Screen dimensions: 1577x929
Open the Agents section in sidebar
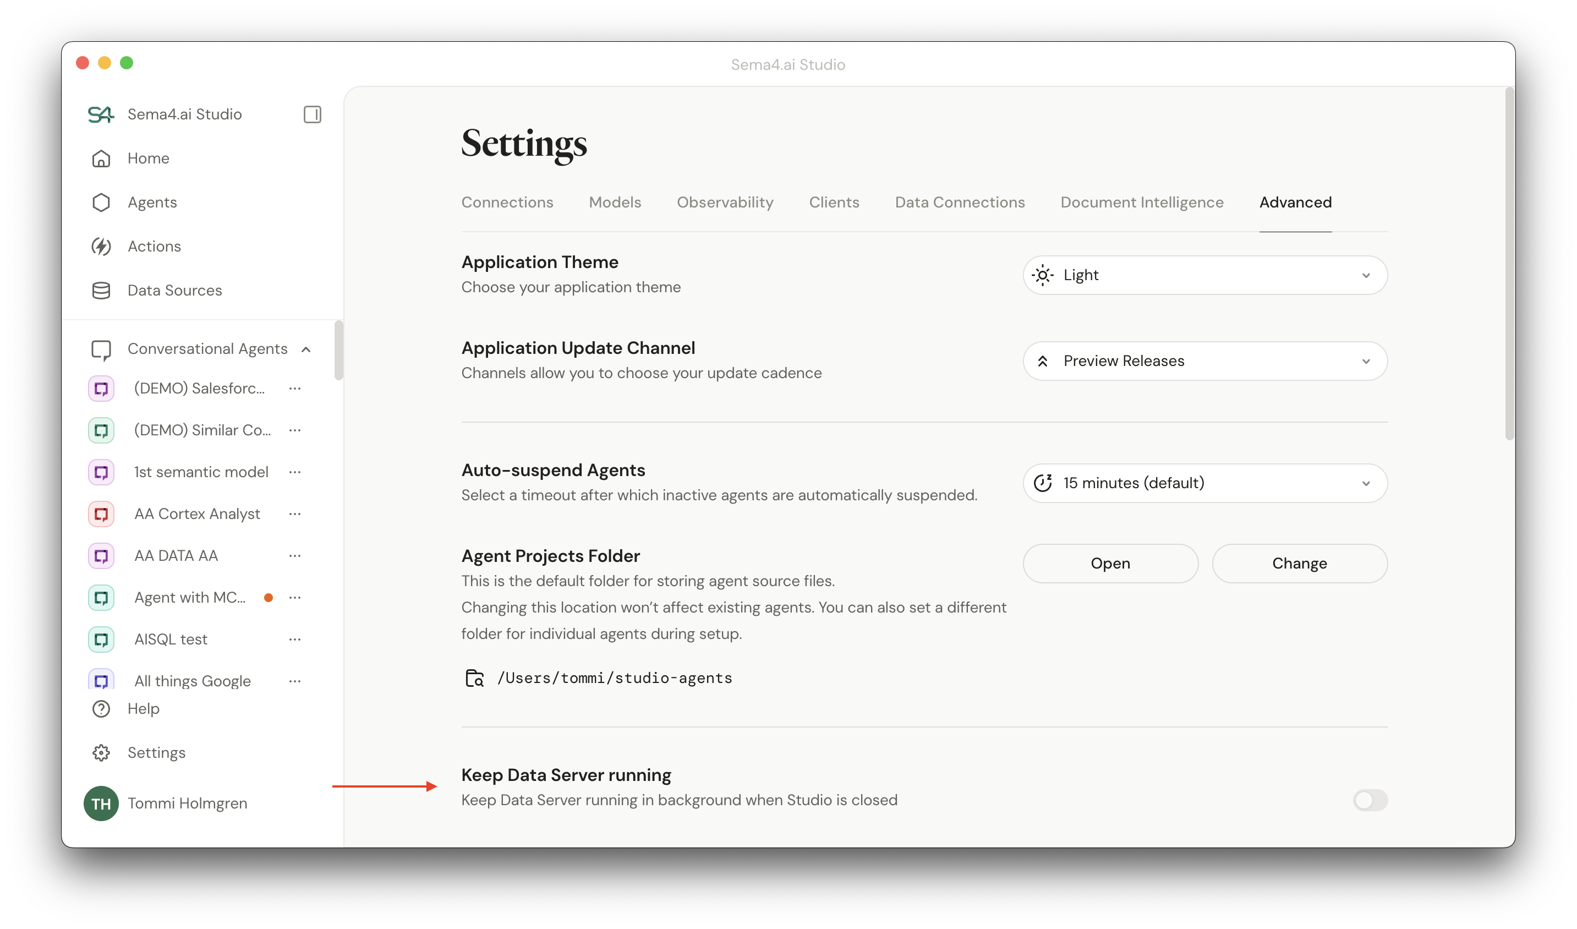pos(152,201)
